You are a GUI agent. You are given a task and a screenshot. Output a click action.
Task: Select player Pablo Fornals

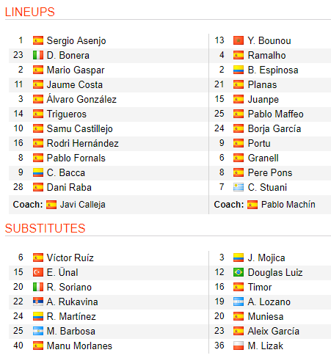coord(76,158)
